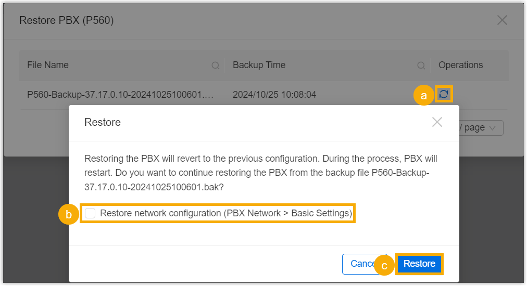Close the Restore confirmation dialog
Image resolution: width=527 pixels, height=286 pixels.
tap(437, 122)
